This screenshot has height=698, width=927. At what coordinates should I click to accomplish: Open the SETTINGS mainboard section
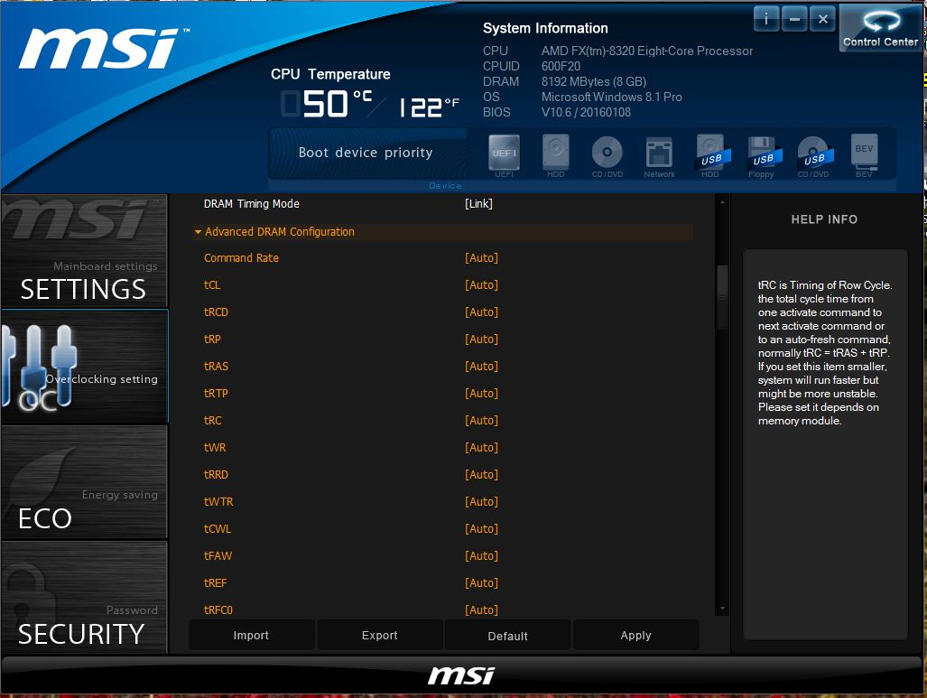[x=84, y=251]
